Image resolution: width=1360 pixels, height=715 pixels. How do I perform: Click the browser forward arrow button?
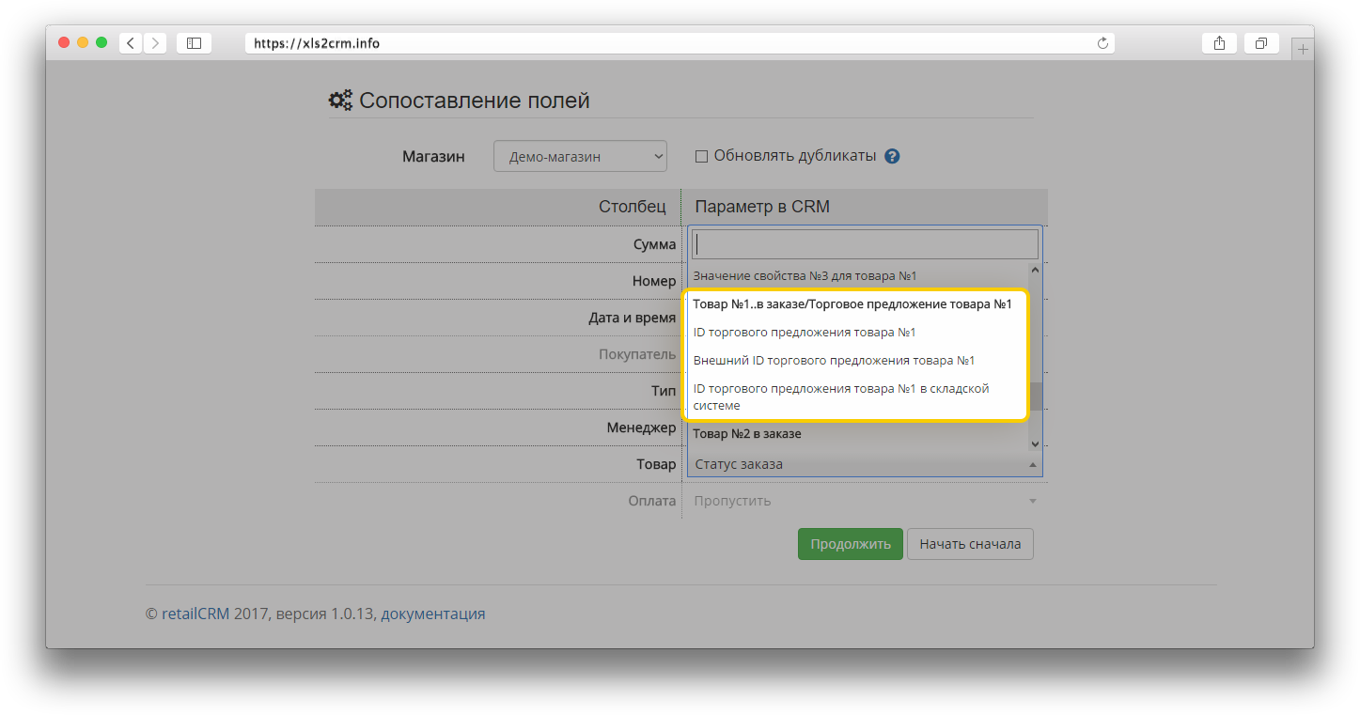tap(155, 43)
